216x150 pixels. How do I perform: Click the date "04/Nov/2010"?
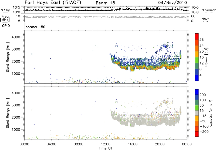tap(173, 3)
